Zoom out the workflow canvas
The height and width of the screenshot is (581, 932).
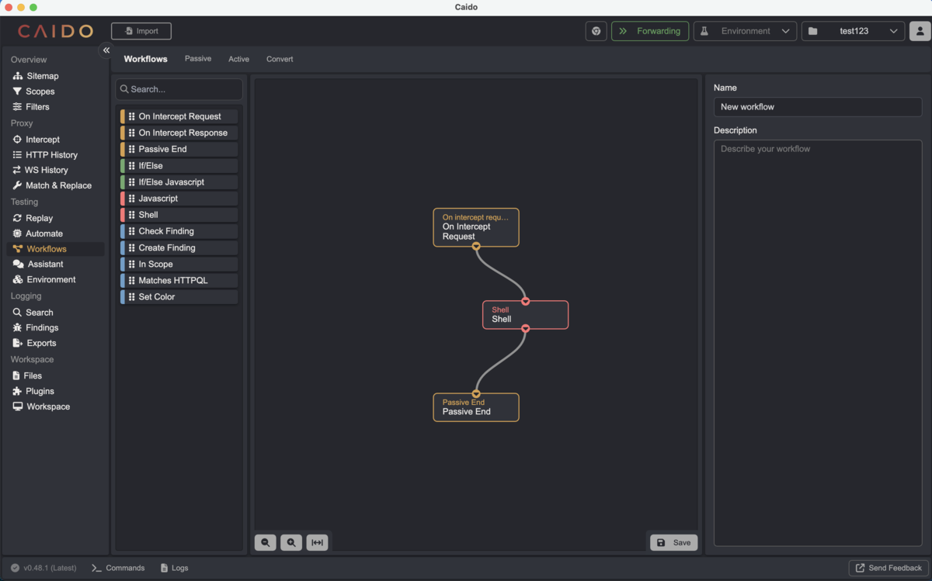266,542
